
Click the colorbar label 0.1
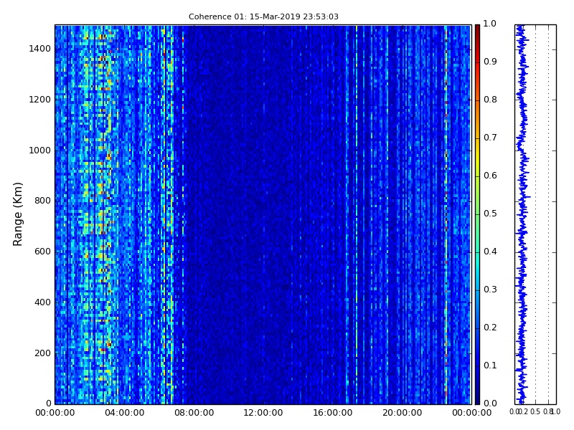pos(490,365)
